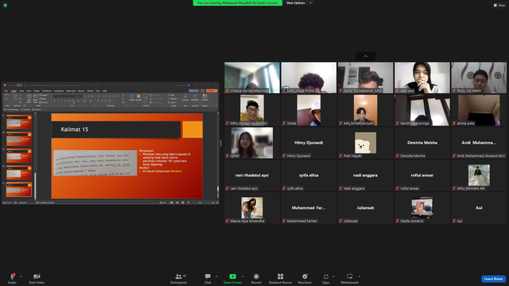Click the green screen-viewing notification banner
Image resolution: width=509 pixels, height=286 pixels.
[237, 3]
